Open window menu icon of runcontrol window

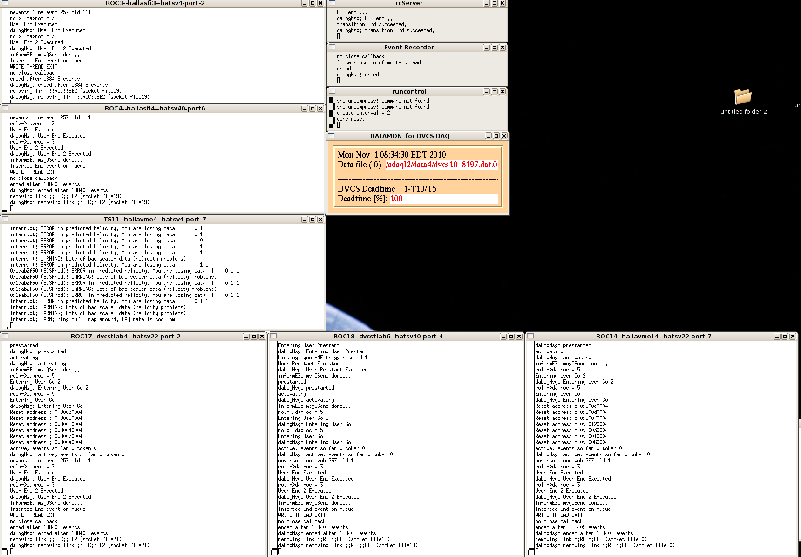[x=332, y=91]
